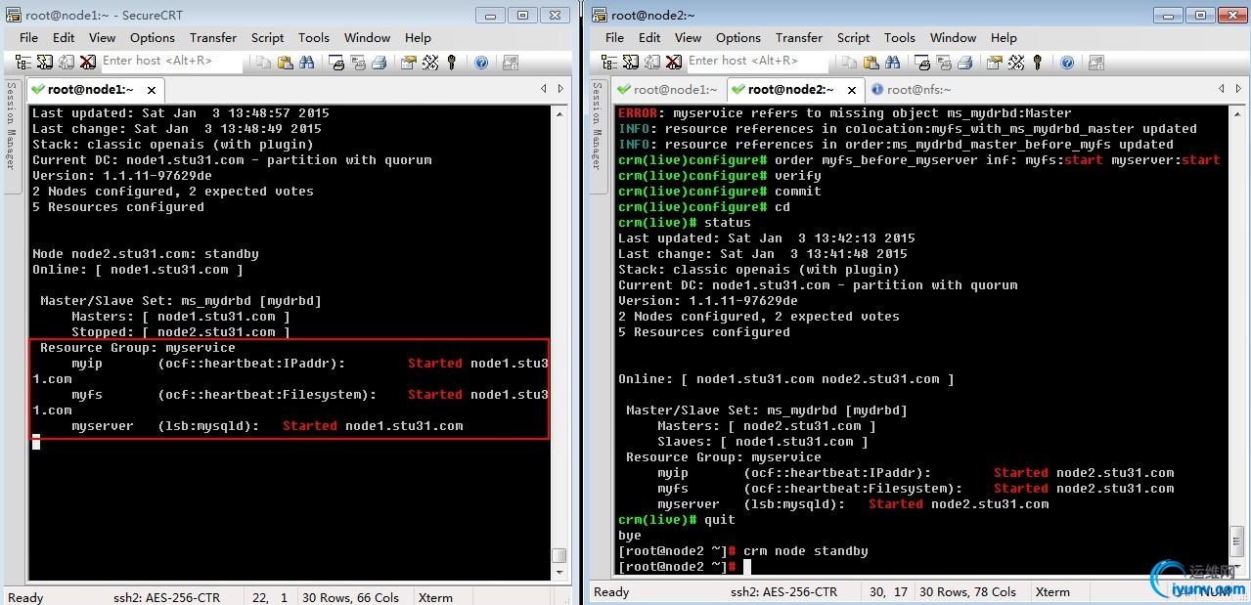Click Find binoculars icon in node2 window
Image resolution: width=1251 pixels, height=605 pixels.
click(893, 62)
